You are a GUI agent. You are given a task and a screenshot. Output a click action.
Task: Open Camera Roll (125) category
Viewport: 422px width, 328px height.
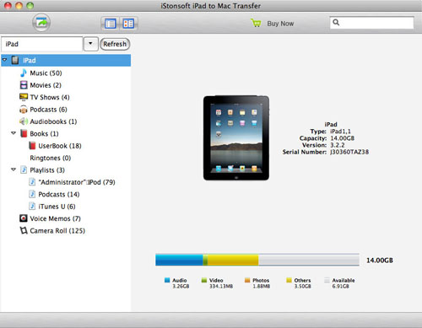(57, 231)
